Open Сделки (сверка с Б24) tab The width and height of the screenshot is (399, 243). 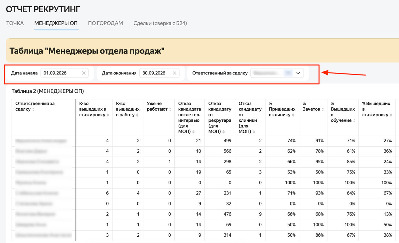[161, 23]
